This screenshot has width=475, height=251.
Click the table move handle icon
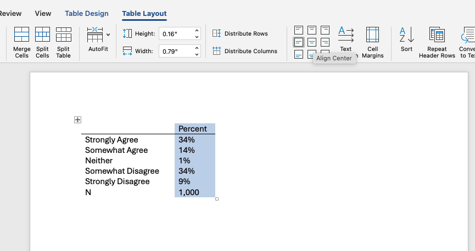tap(78, 120)
